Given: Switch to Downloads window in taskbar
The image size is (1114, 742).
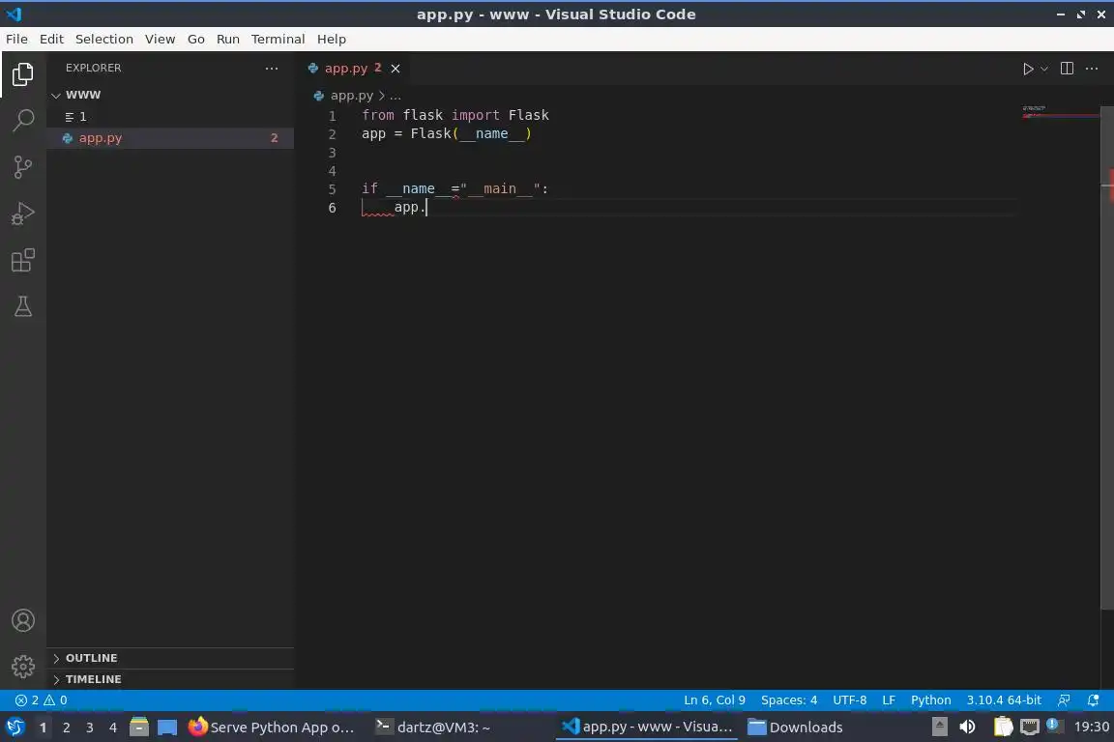Looking at the screenshot, I should (796, 728).
